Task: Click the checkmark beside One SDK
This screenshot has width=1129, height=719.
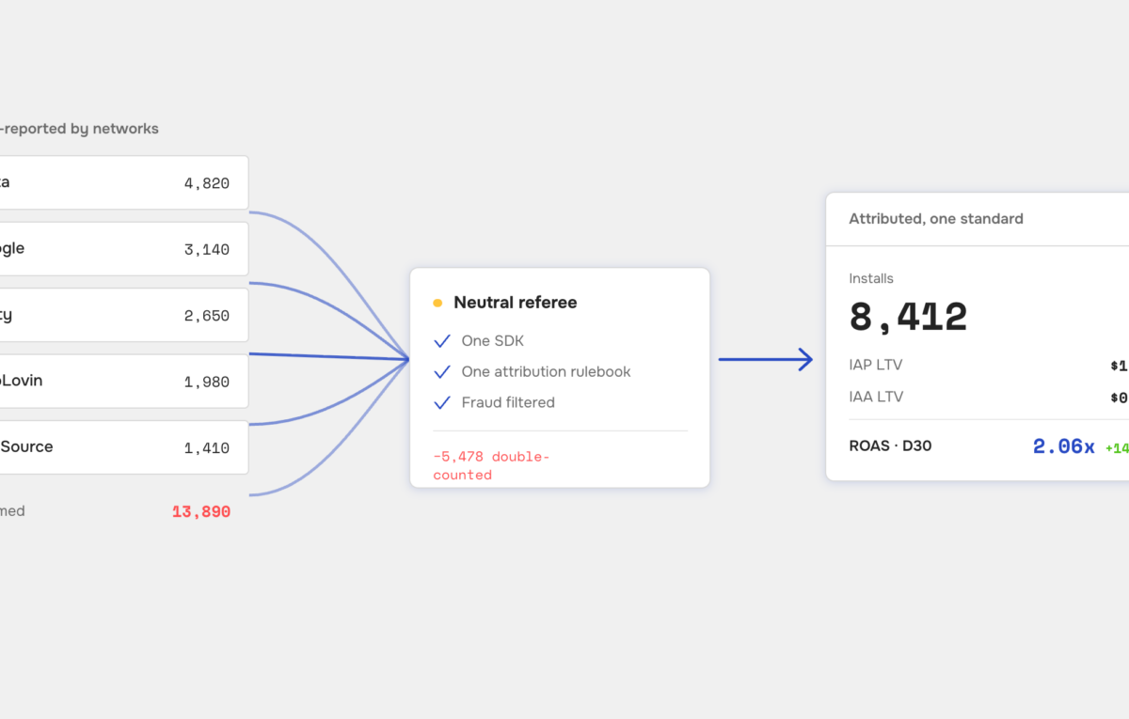Action: 442,341
